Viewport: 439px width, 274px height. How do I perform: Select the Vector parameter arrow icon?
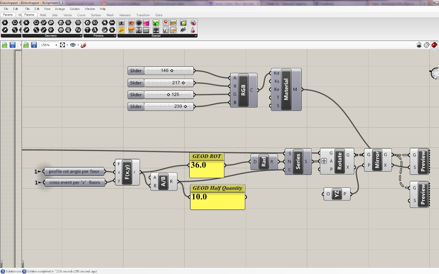tap(26, 30)
